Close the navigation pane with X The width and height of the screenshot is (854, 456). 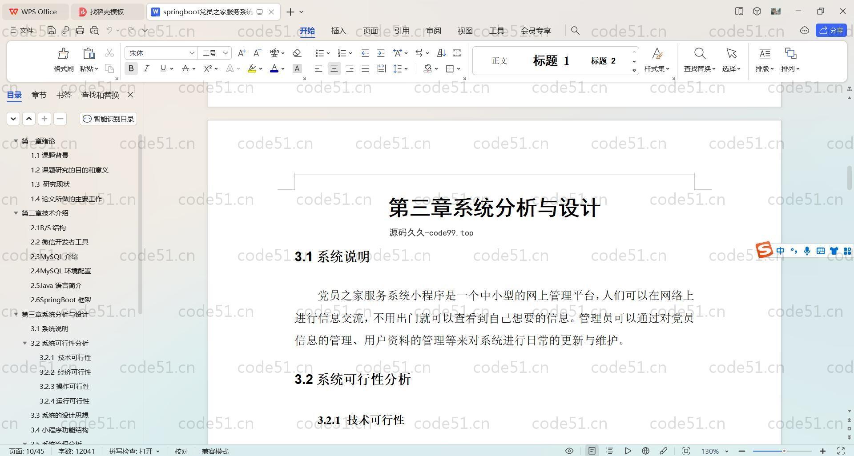[130, 95]
